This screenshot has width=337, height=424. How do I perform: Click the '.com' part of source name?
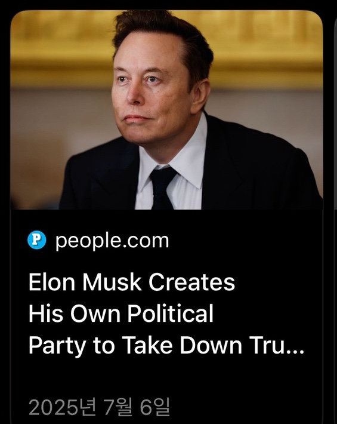click(x=145, y=241)
